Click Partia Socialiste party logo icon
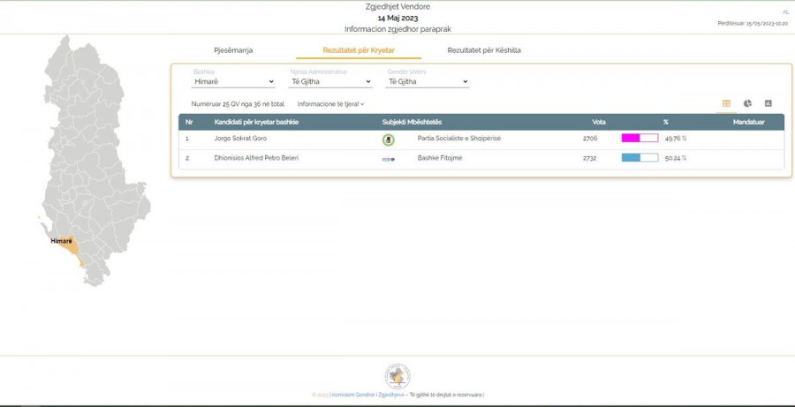The height and width of the screenshot is (407, 795). click(x=388, y=139)
